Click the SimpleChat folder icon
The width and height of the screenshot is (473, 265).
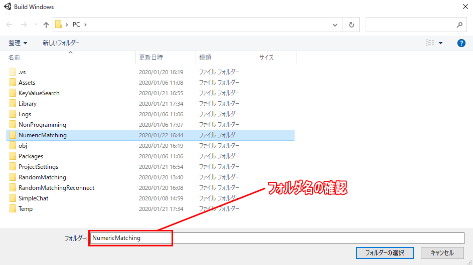pyautogui.click(x=13, y=198)
